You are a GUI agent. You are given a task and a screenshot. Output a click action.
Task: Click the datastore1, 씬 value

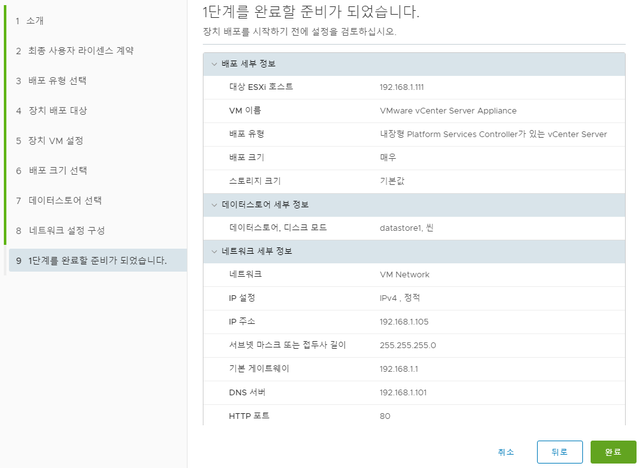click(406, 228)
